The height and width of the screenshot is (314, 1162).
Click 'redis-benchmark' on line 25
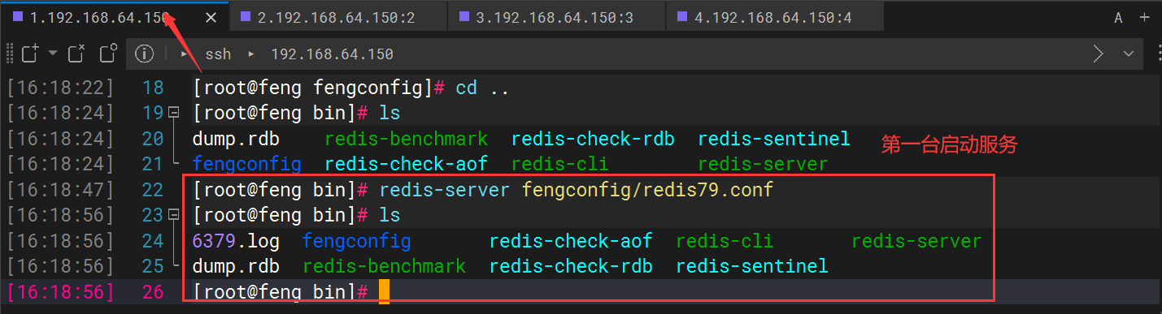click(x=385, y=266)
